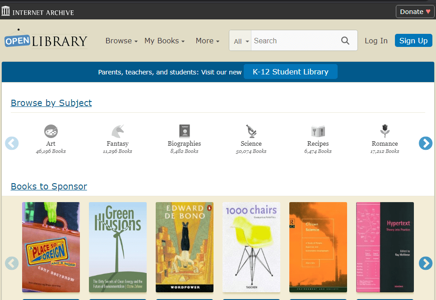Select the Science microscope subject icon
Viewport: 436px width, 300px height.
(251, 131)
